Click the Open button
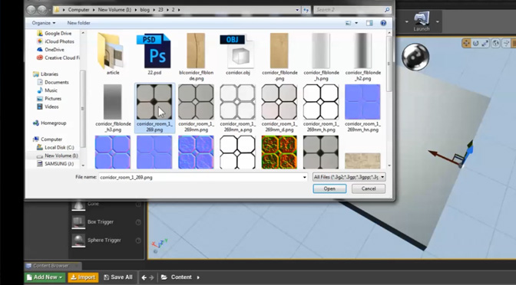The width and height of the screenshot is (516, 285). pyautogui.click(x=329, y=188)
